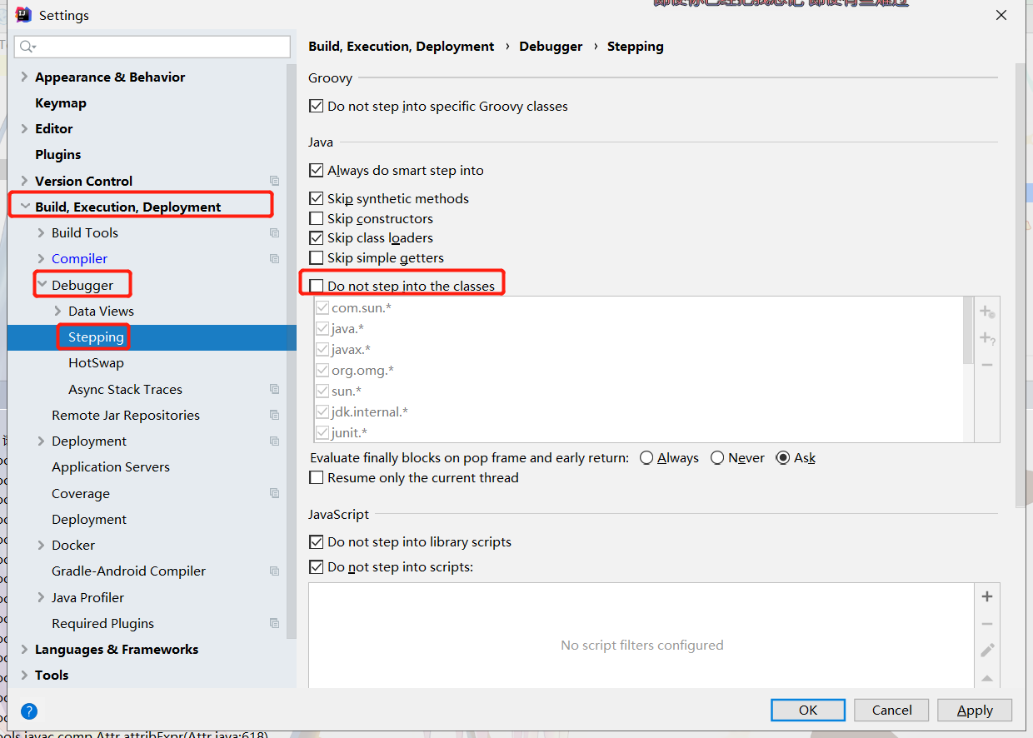The width and height of the screenshot is (1033, 738).
Task: Select the Always radio button
Action: 646,458
